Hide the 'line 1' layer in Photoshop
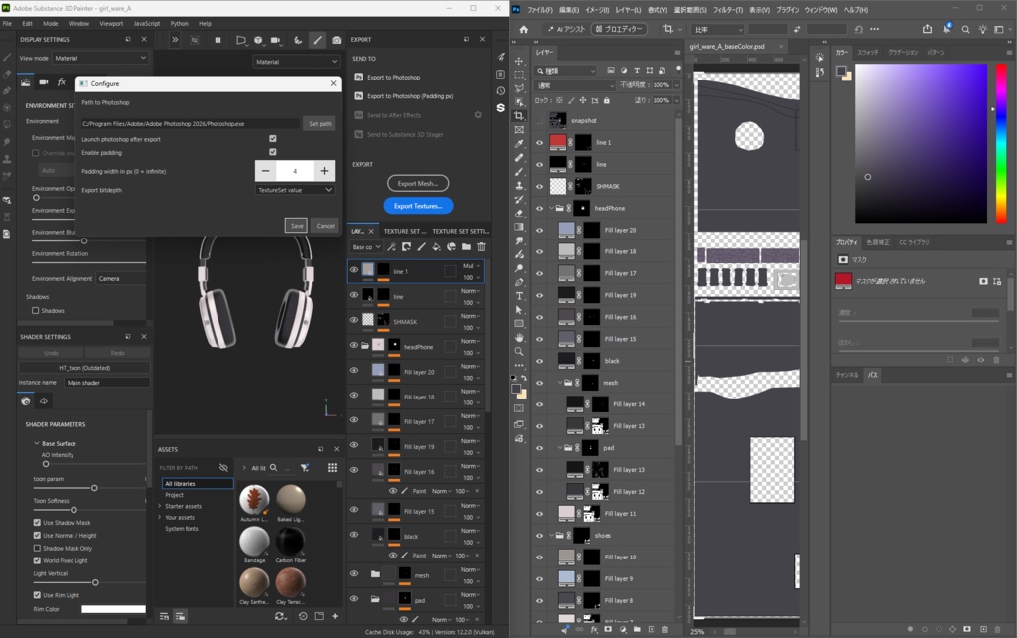Screen dimensions: 1017x638 click(539, 143)
